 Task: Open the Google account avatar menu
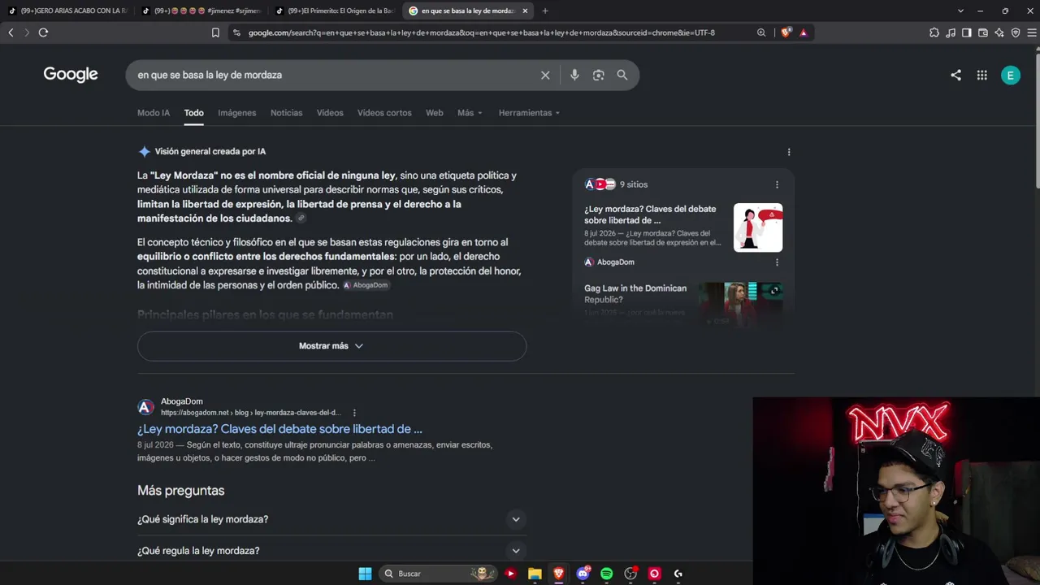[1011, 75]
